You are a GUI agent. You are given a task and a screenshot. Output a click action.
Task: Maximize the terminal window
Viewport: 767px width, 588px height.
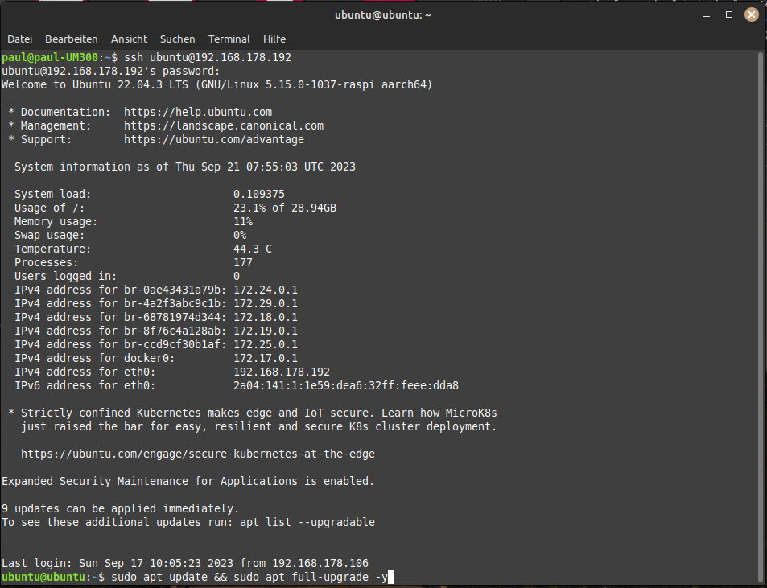729,14
